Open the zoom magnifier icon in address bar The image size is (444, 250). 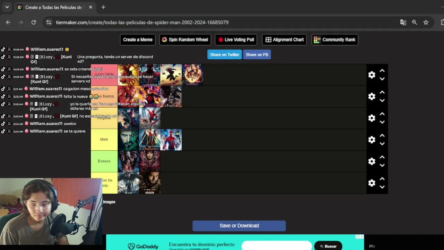415,22
